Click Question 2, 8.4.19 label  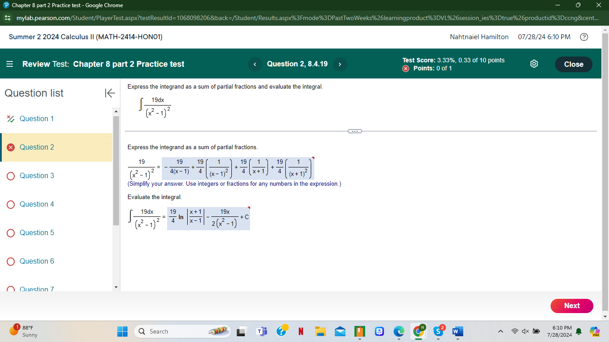pos(297,64)
